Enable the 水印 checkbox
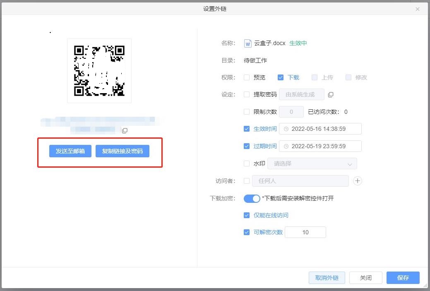Viewport: 430px width, 291px height. tap(247, 164)
